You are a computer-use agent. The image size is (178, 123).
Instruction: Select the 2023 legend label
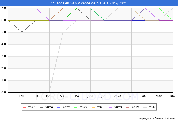click(x=66, y=107)
